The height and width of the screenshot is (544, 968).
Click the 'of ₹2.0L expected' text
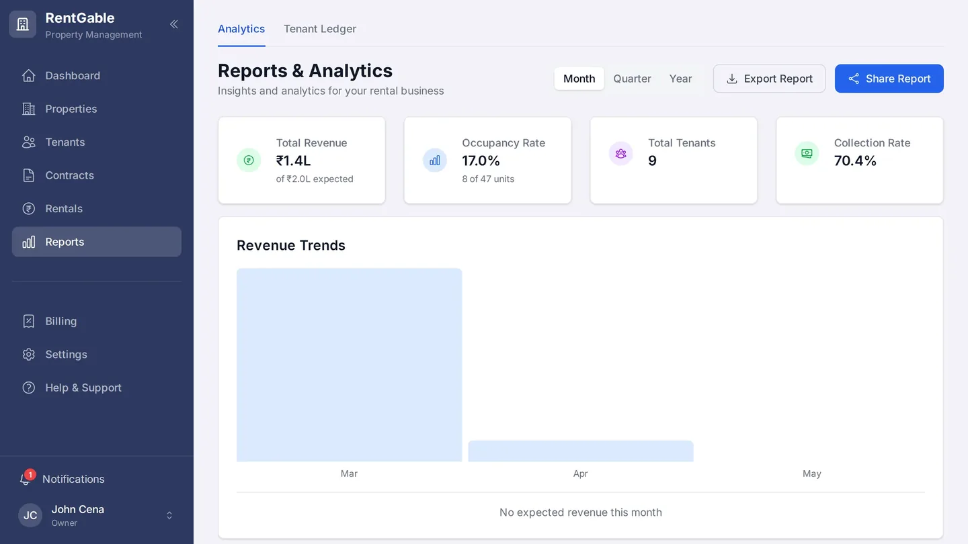[315, 179]
